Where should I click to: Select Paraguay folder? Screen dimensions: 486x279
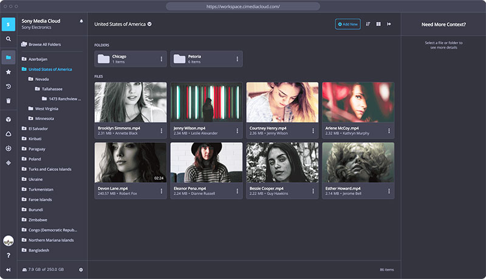coord(33,149)
